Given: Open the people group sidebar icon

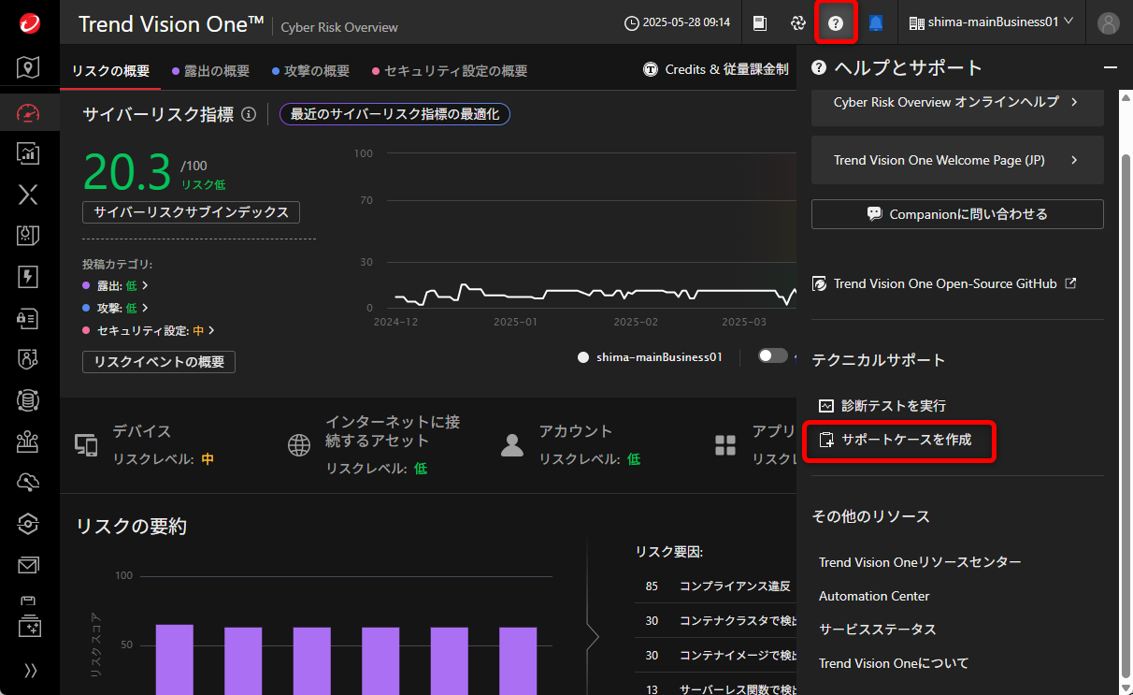Looking at the screenshot, I should pos(29,442).
